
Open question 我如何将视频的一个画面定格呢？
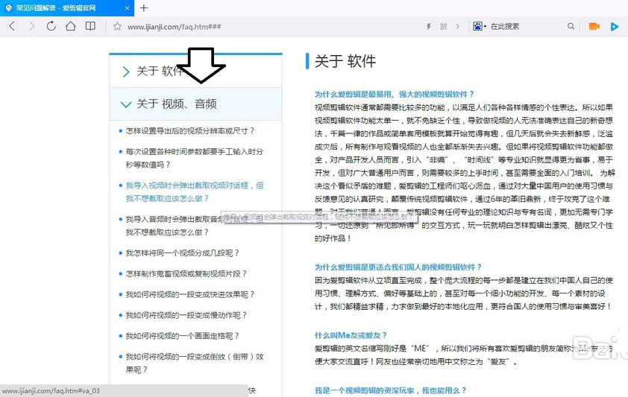[182, 336]
